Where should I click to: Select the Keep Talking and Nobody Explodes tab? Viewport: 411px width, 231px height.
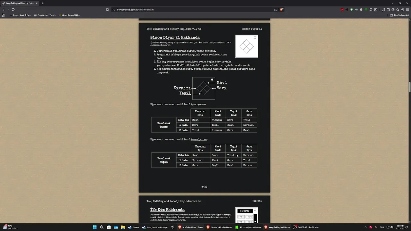tap(20, 3)
